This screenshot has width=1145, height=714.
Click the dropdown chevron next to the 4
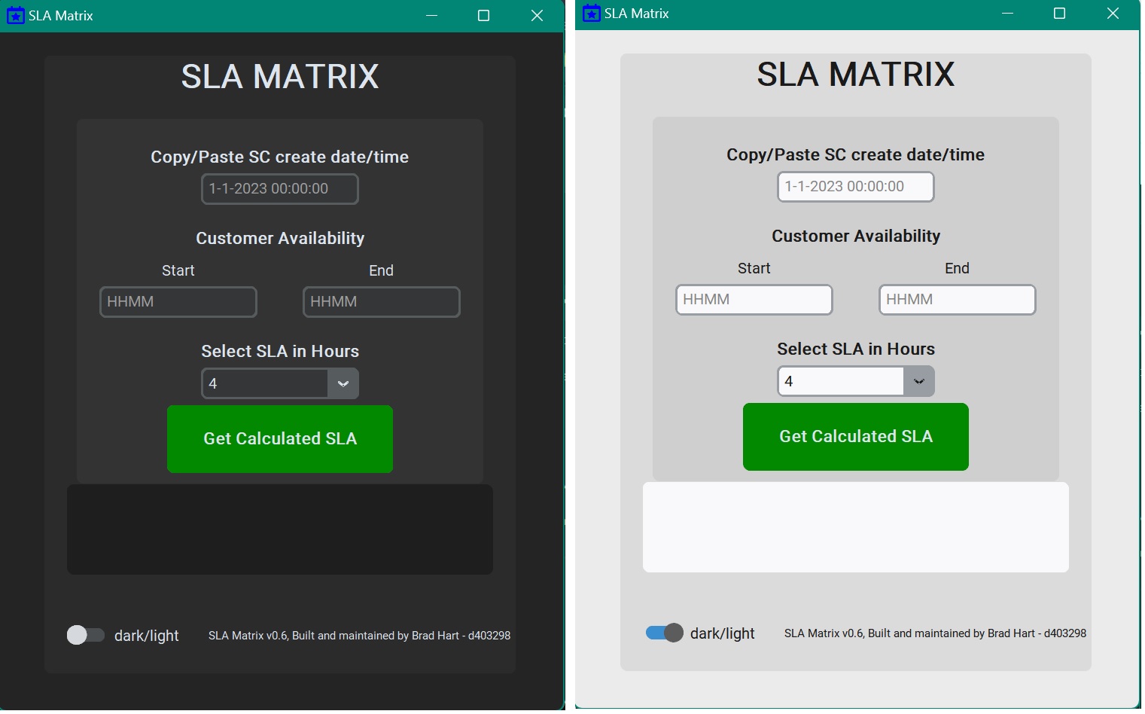pyautogui.click(x=343, y=383)
